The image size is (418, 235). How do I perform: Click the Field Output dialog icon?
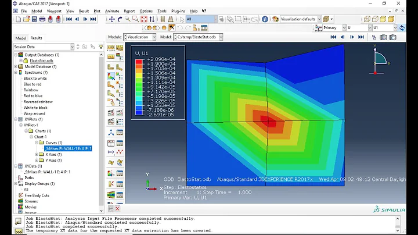point(318,28)
